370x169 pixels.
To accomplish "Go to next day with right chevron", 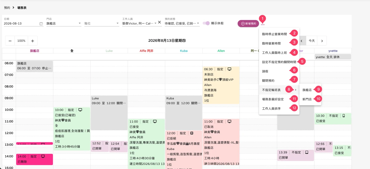I will pyautogui.click(x=322, y=41).
